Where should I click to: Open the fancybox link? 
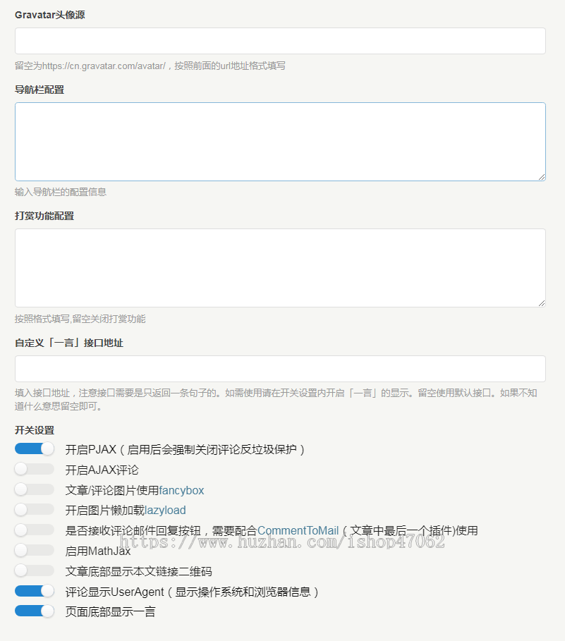click(181, 490)
